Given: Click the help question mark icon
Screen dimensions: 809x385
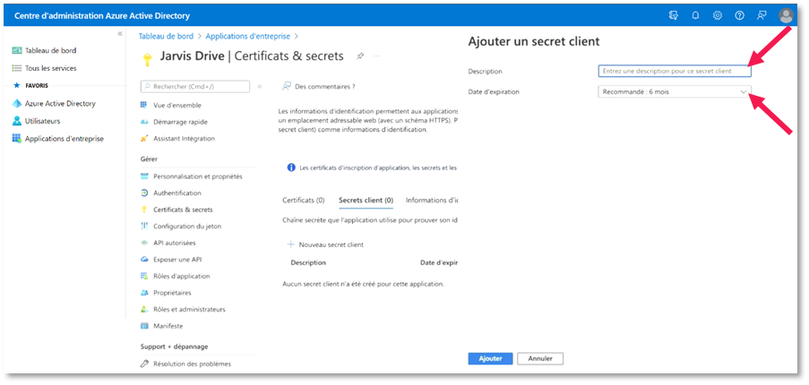Looking at the screenshot, I should [739, 16].
